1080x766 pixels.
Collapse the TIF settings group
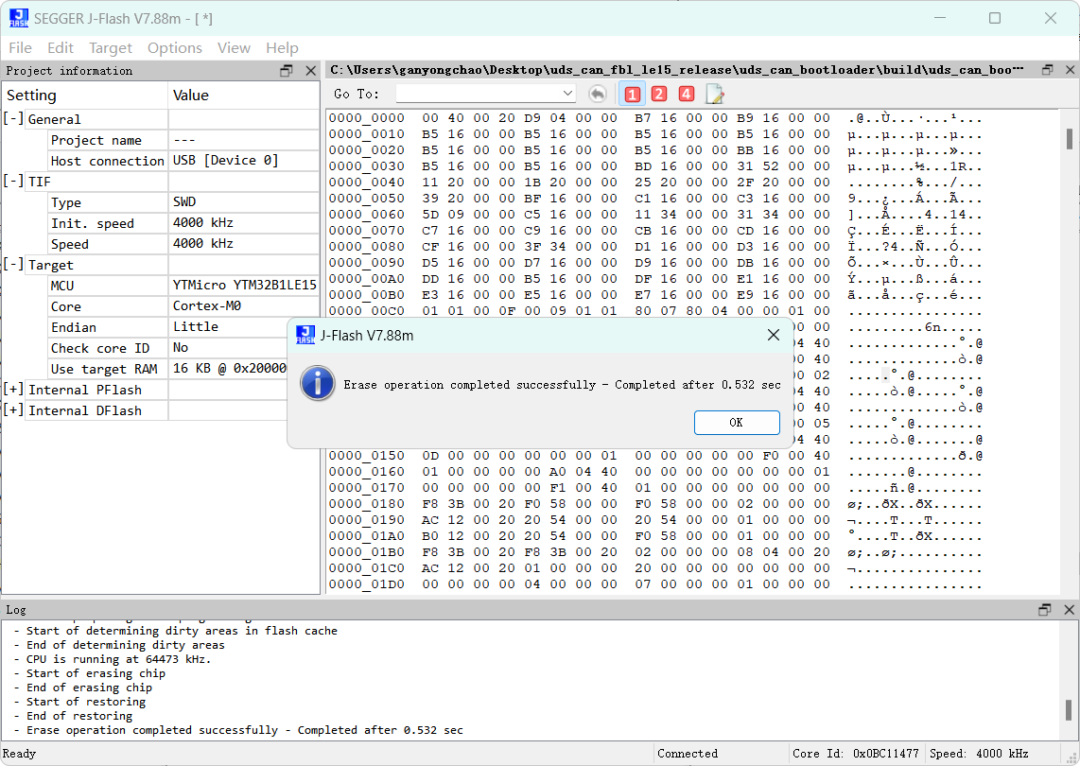pos(13,182)
